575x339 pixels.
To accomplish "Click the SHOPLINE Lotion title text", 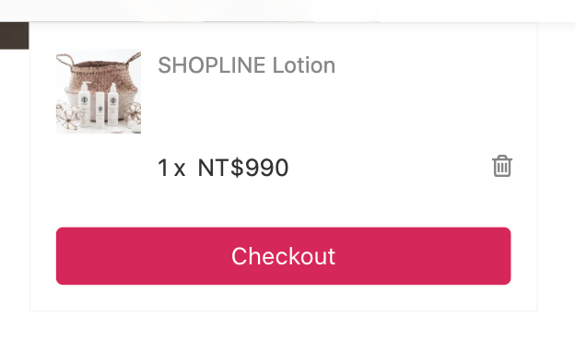I will (x=246, y=65).
